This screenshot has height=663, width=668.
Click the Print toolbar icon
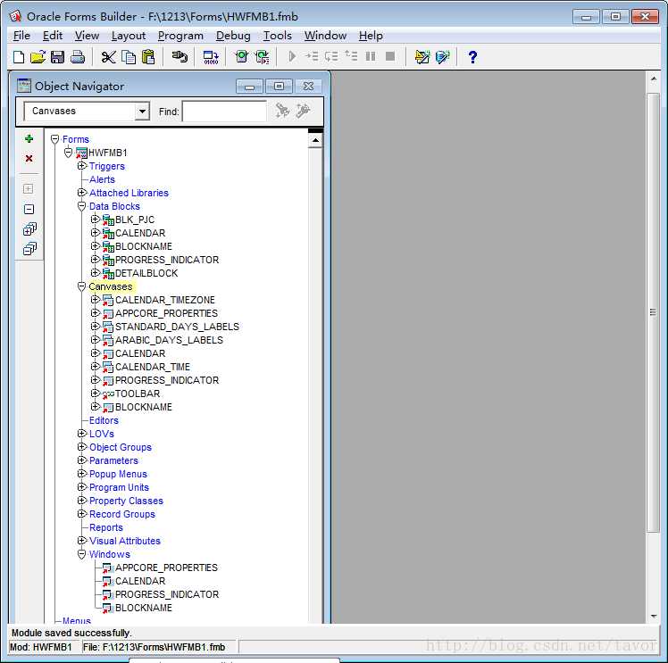78,56
